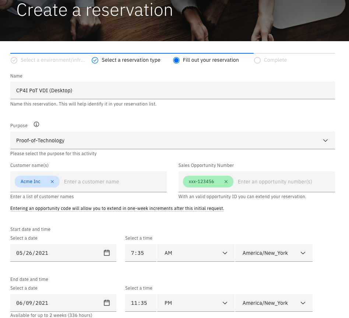Click the start time field 7:35

pyautogui.click(x=141, y=253)
